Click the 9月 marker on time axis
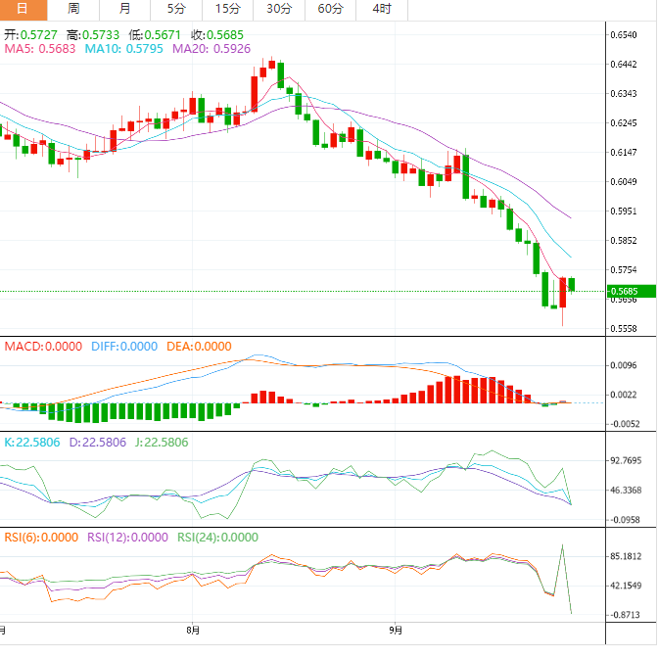The height and width of the screenshot is (658, 658). click(x=394, y=630)
